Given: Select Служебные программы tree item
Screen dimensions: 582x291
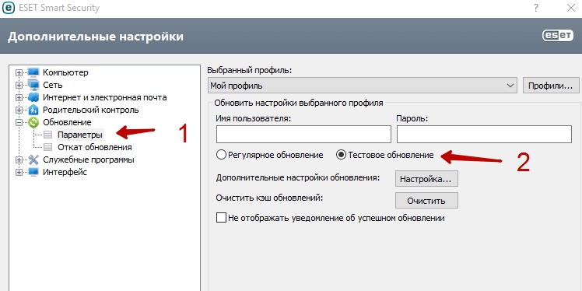Looking at the screenshot, I should [x=89, y=160].
